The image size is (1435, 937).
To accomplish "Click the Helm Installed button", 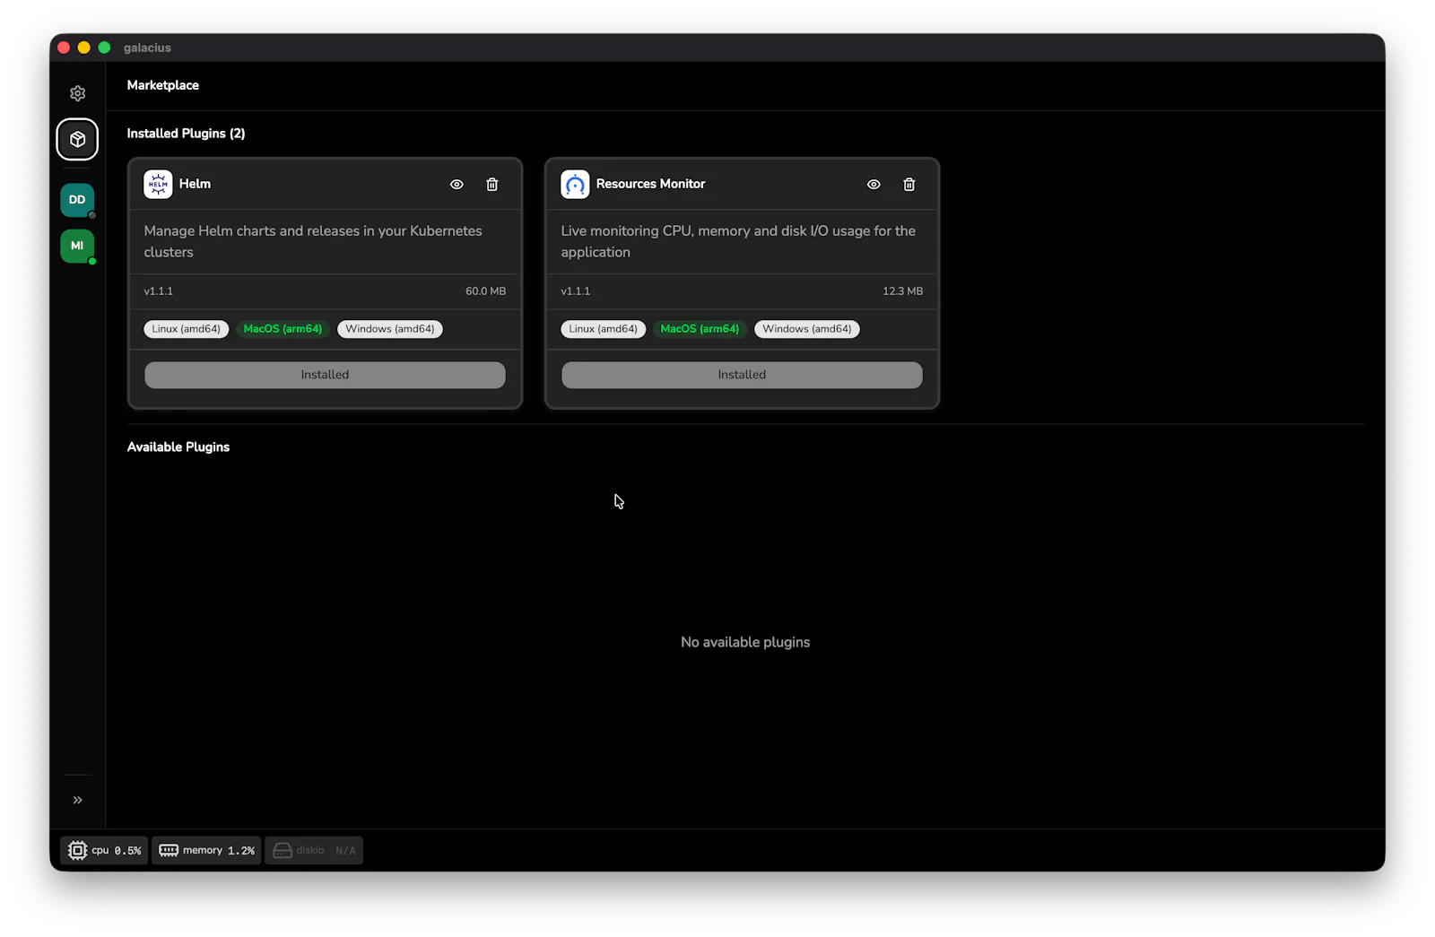I will pyautogui.click(x=325, y=375).
